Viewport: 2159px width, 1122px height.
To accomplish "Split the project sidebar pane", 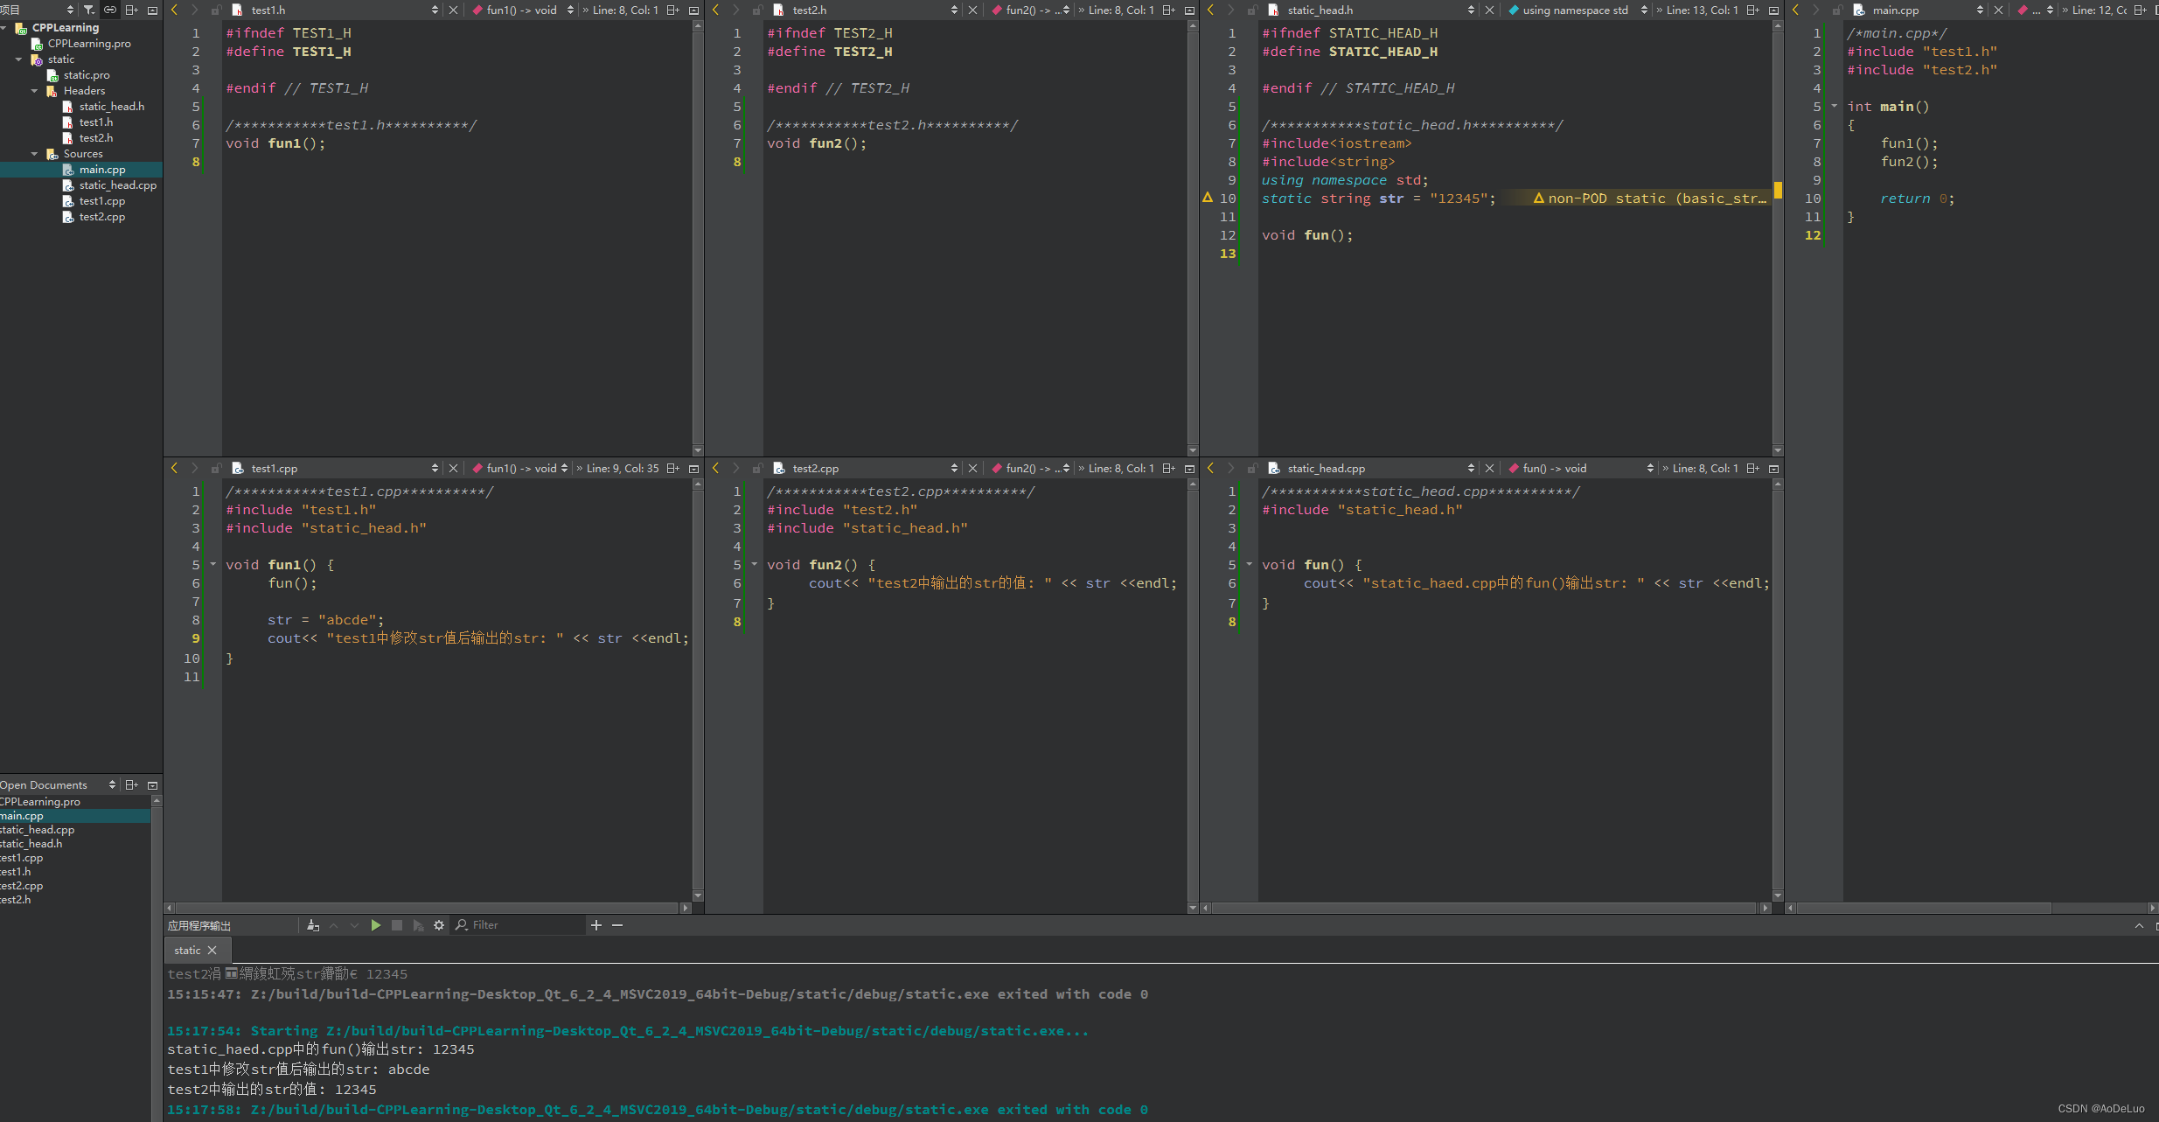I will pyautogui.click(x=132, y=10).
